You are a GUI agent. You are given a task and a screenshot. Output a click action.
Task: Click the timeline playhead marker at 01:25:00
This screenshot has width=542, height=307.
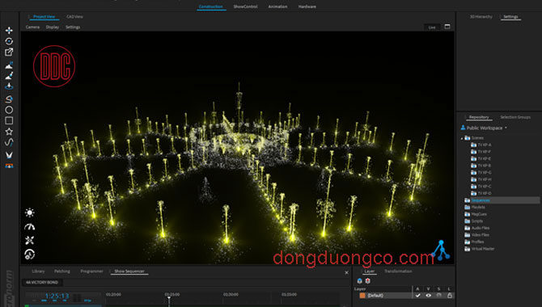point(169,298)
